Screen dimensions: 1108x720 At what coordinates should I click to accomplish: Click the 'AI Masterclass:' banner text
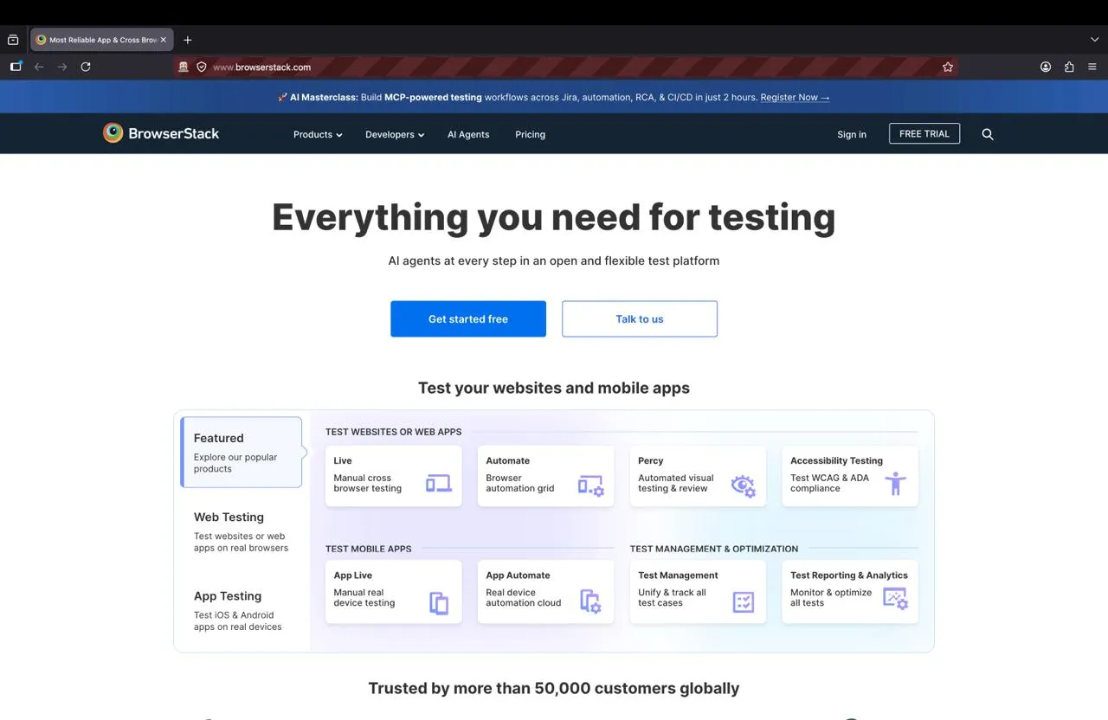click(x=324, y=97)
